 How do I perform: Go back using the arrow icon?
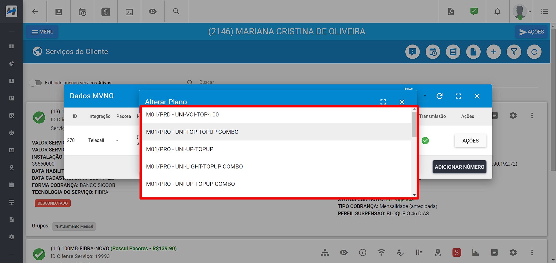coord(35,12)
